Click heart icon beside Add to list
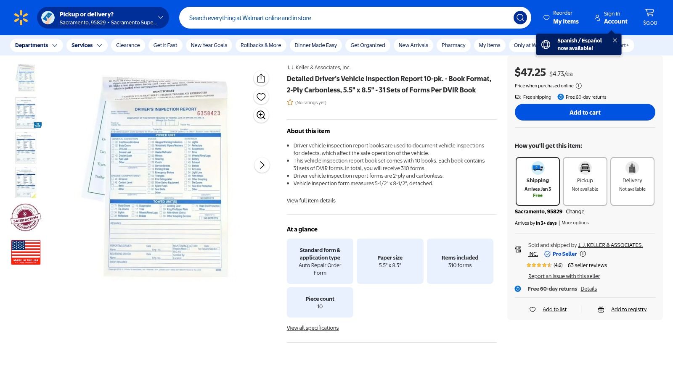This screenshot has height=378, width=673. (x=533, y=310)
